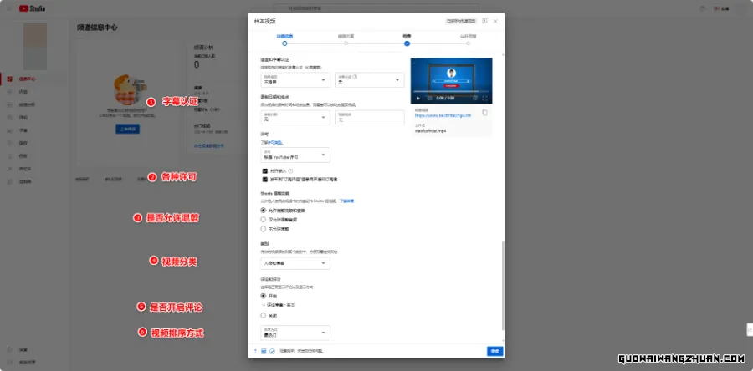This screenshot has height=371, width=753.
Task: Click the feedback icon in the dialog header
Action: (485, 21)
